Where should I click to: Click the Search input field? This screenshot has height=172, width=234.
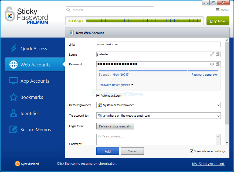click(110, 10)
